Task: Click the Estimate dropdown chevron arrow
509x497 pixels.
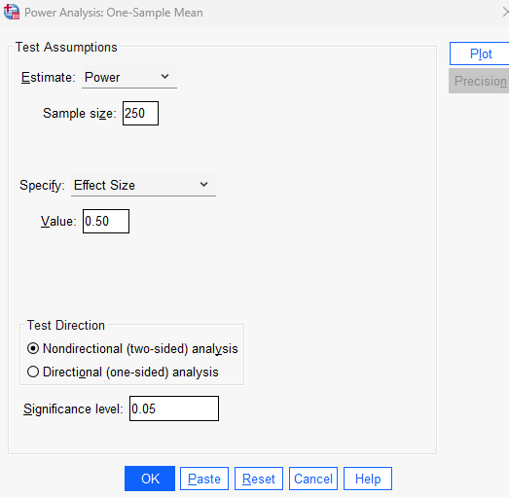Action: click(164, 77)
